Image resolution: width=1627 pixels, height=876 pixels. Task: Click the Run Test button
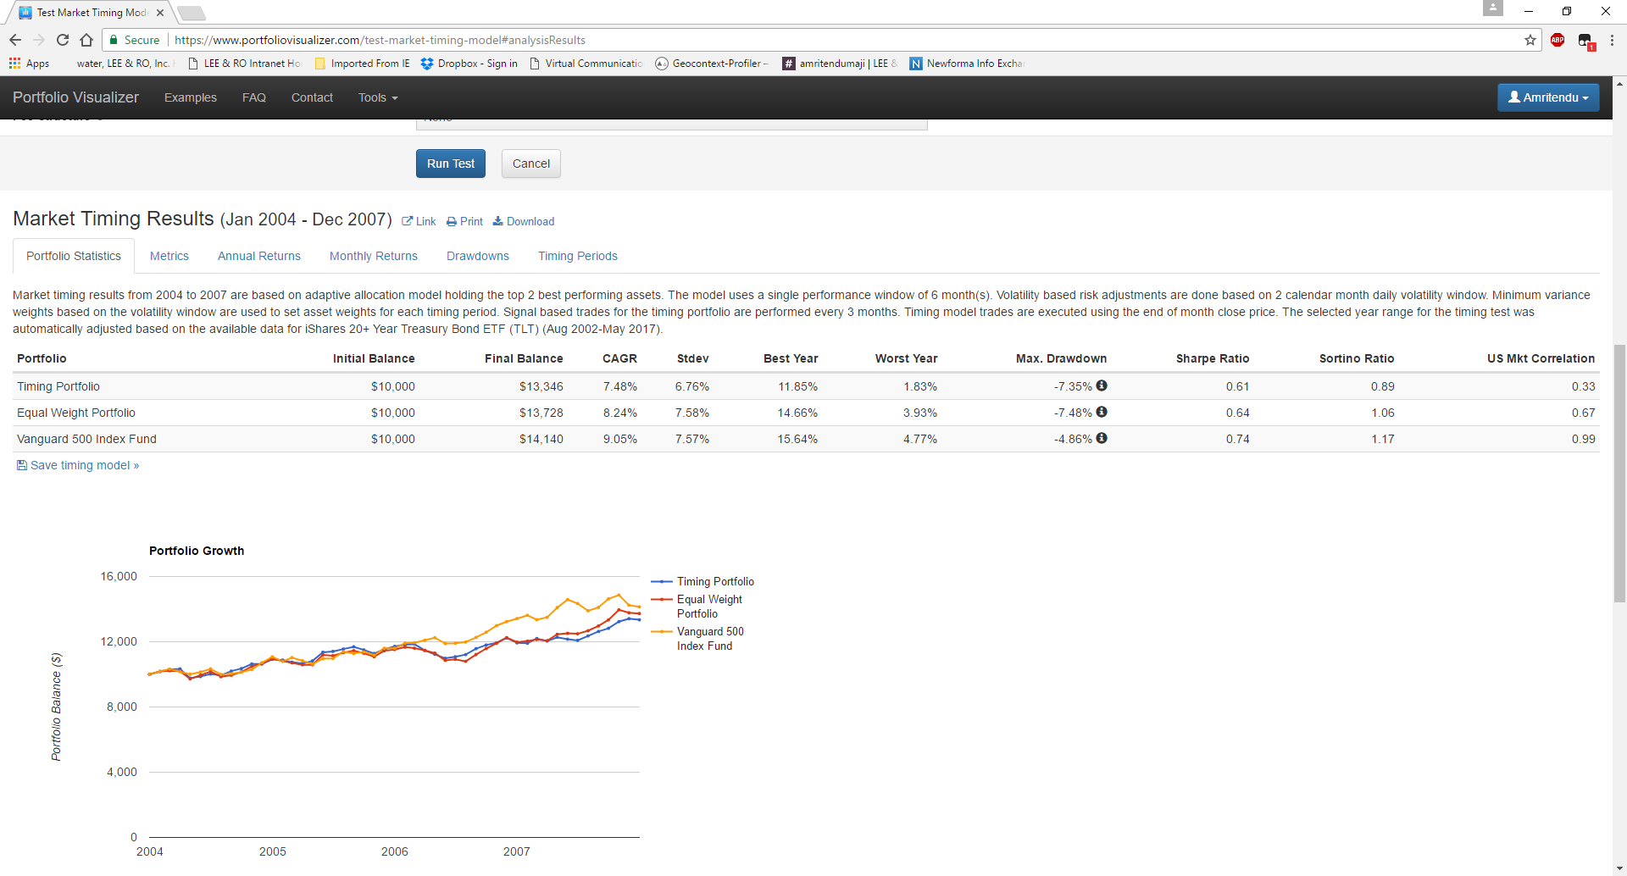tap(451, 164)
